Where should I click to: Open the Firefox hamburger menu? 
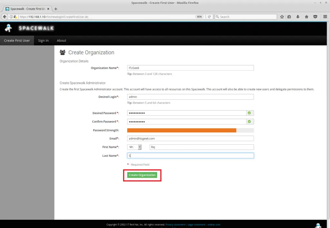(x=325, y=17)
